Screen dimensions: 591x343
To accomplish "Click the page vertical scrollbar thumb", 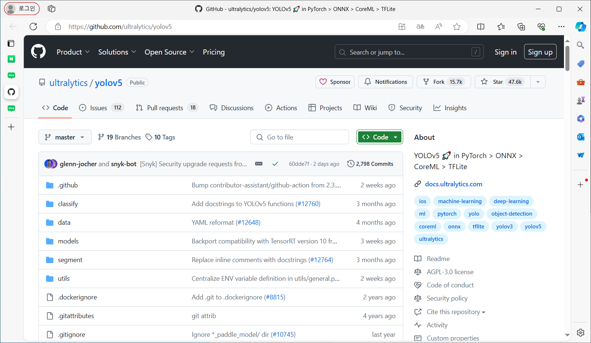I will point(567,58).
